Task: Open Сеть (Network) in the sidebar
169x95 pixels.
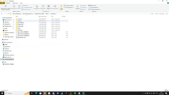Action: pos(5,62)
